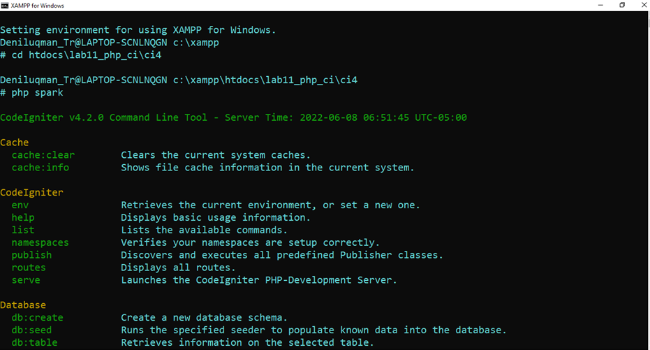This screenshot has height=350, width=650.
Task: Click the 'CodeIgniter v4.2.0 Command Line Tool' header
Action: [x=103, y=117]
